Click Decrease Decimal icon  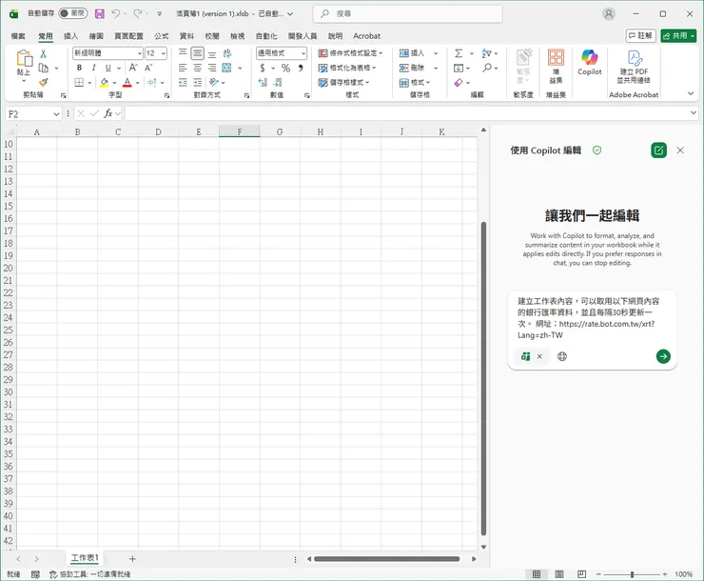(278, 82)
